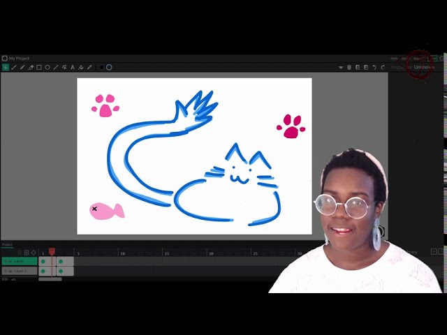Click the copy icon in top toolbar
This screenshot has height=335, width=447.
(x=358, y=67)
